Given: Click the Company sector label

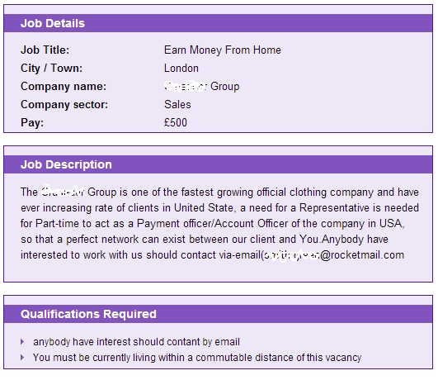Looking at the screenshot, I should tap(64, 105).
